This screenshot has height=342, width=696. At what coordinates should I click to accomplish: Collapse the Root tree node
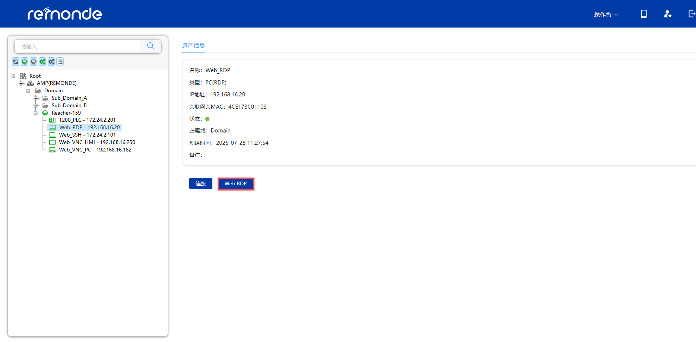click(x=14, y=76)
